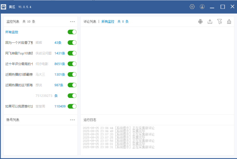The height and width of the screenshot is (159, 237).
Task: Open the 监控列表 three-dot menu
Action: (x=73, y=22)
